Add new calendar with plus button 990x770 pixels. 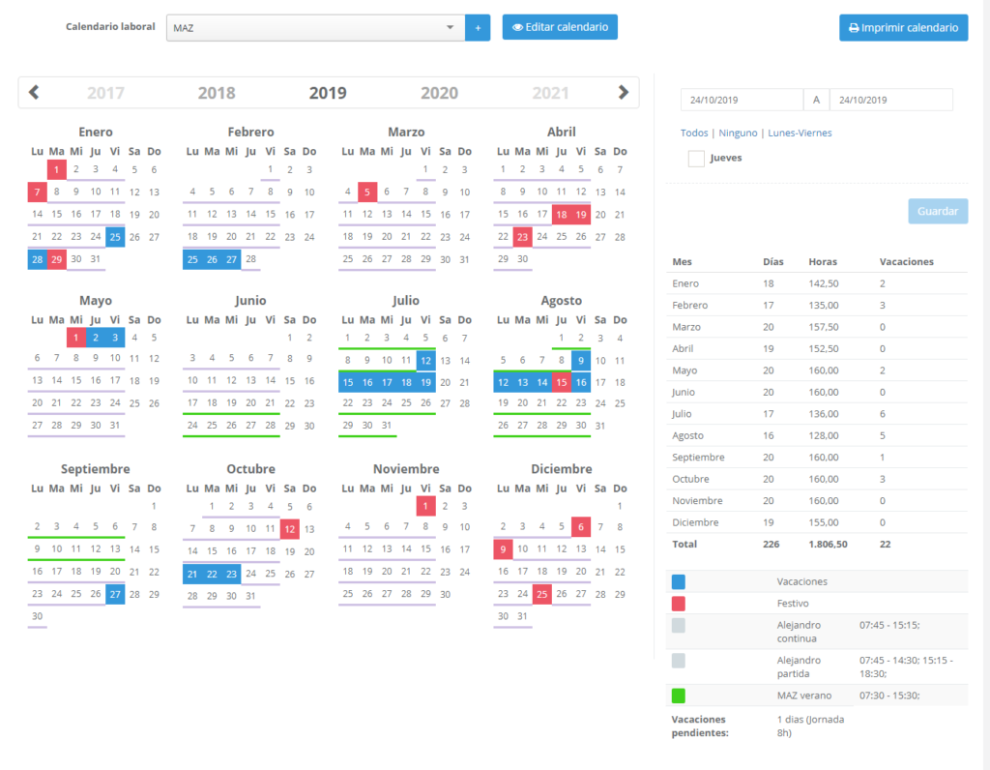(x=478, y=28)
